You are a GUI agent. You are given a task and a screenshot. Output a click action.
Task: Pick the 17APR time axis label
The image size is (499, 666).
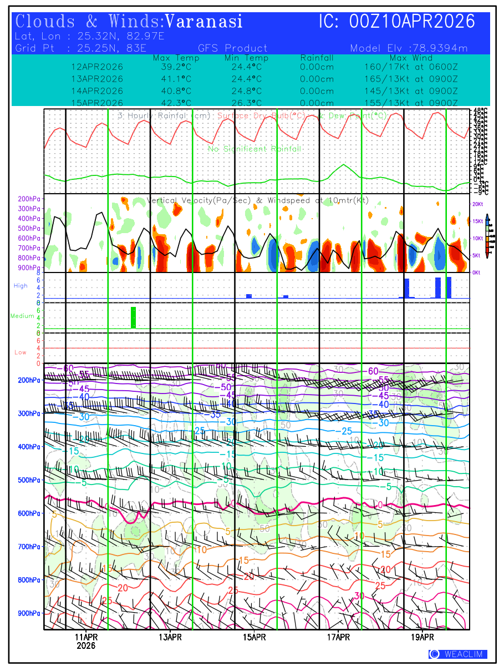click(x=339, y=637)
